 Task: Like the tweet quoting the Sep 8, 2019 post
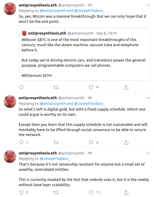point(91,87)
